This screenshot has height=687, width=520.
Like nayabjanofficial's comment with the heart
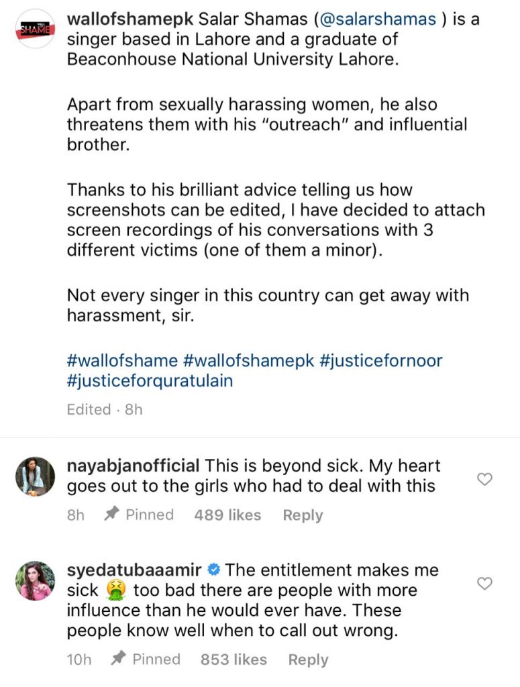point(484,479)
